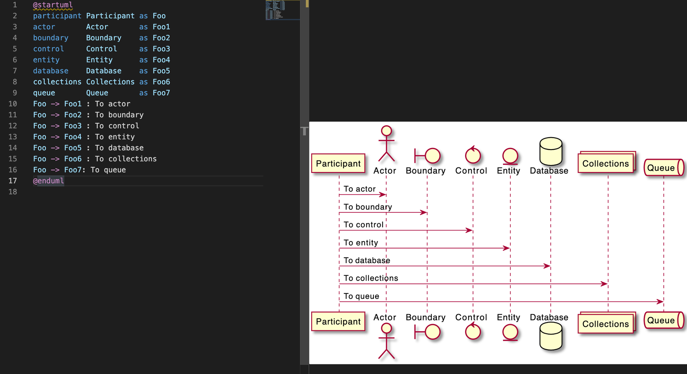The height and width of the screenshot is (374, 687).
Task: Click the 'To actor' message label in diagram
Action: point(360,189)
